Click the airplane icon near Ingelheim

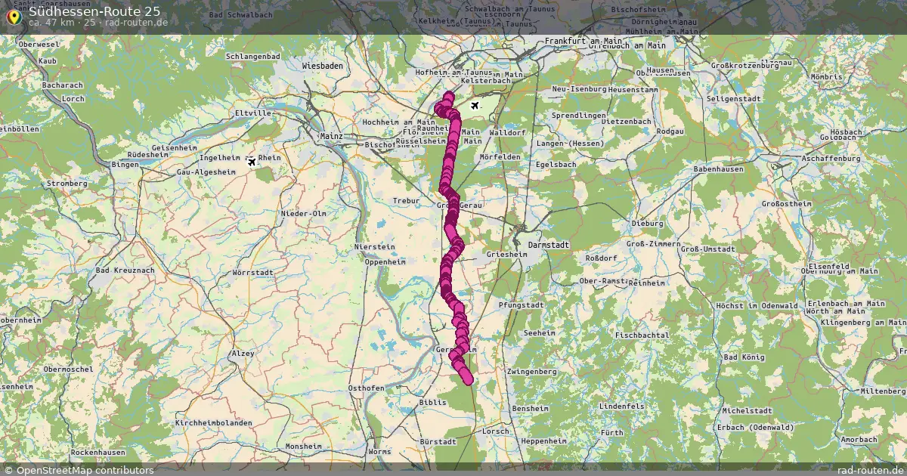point(252,161)
